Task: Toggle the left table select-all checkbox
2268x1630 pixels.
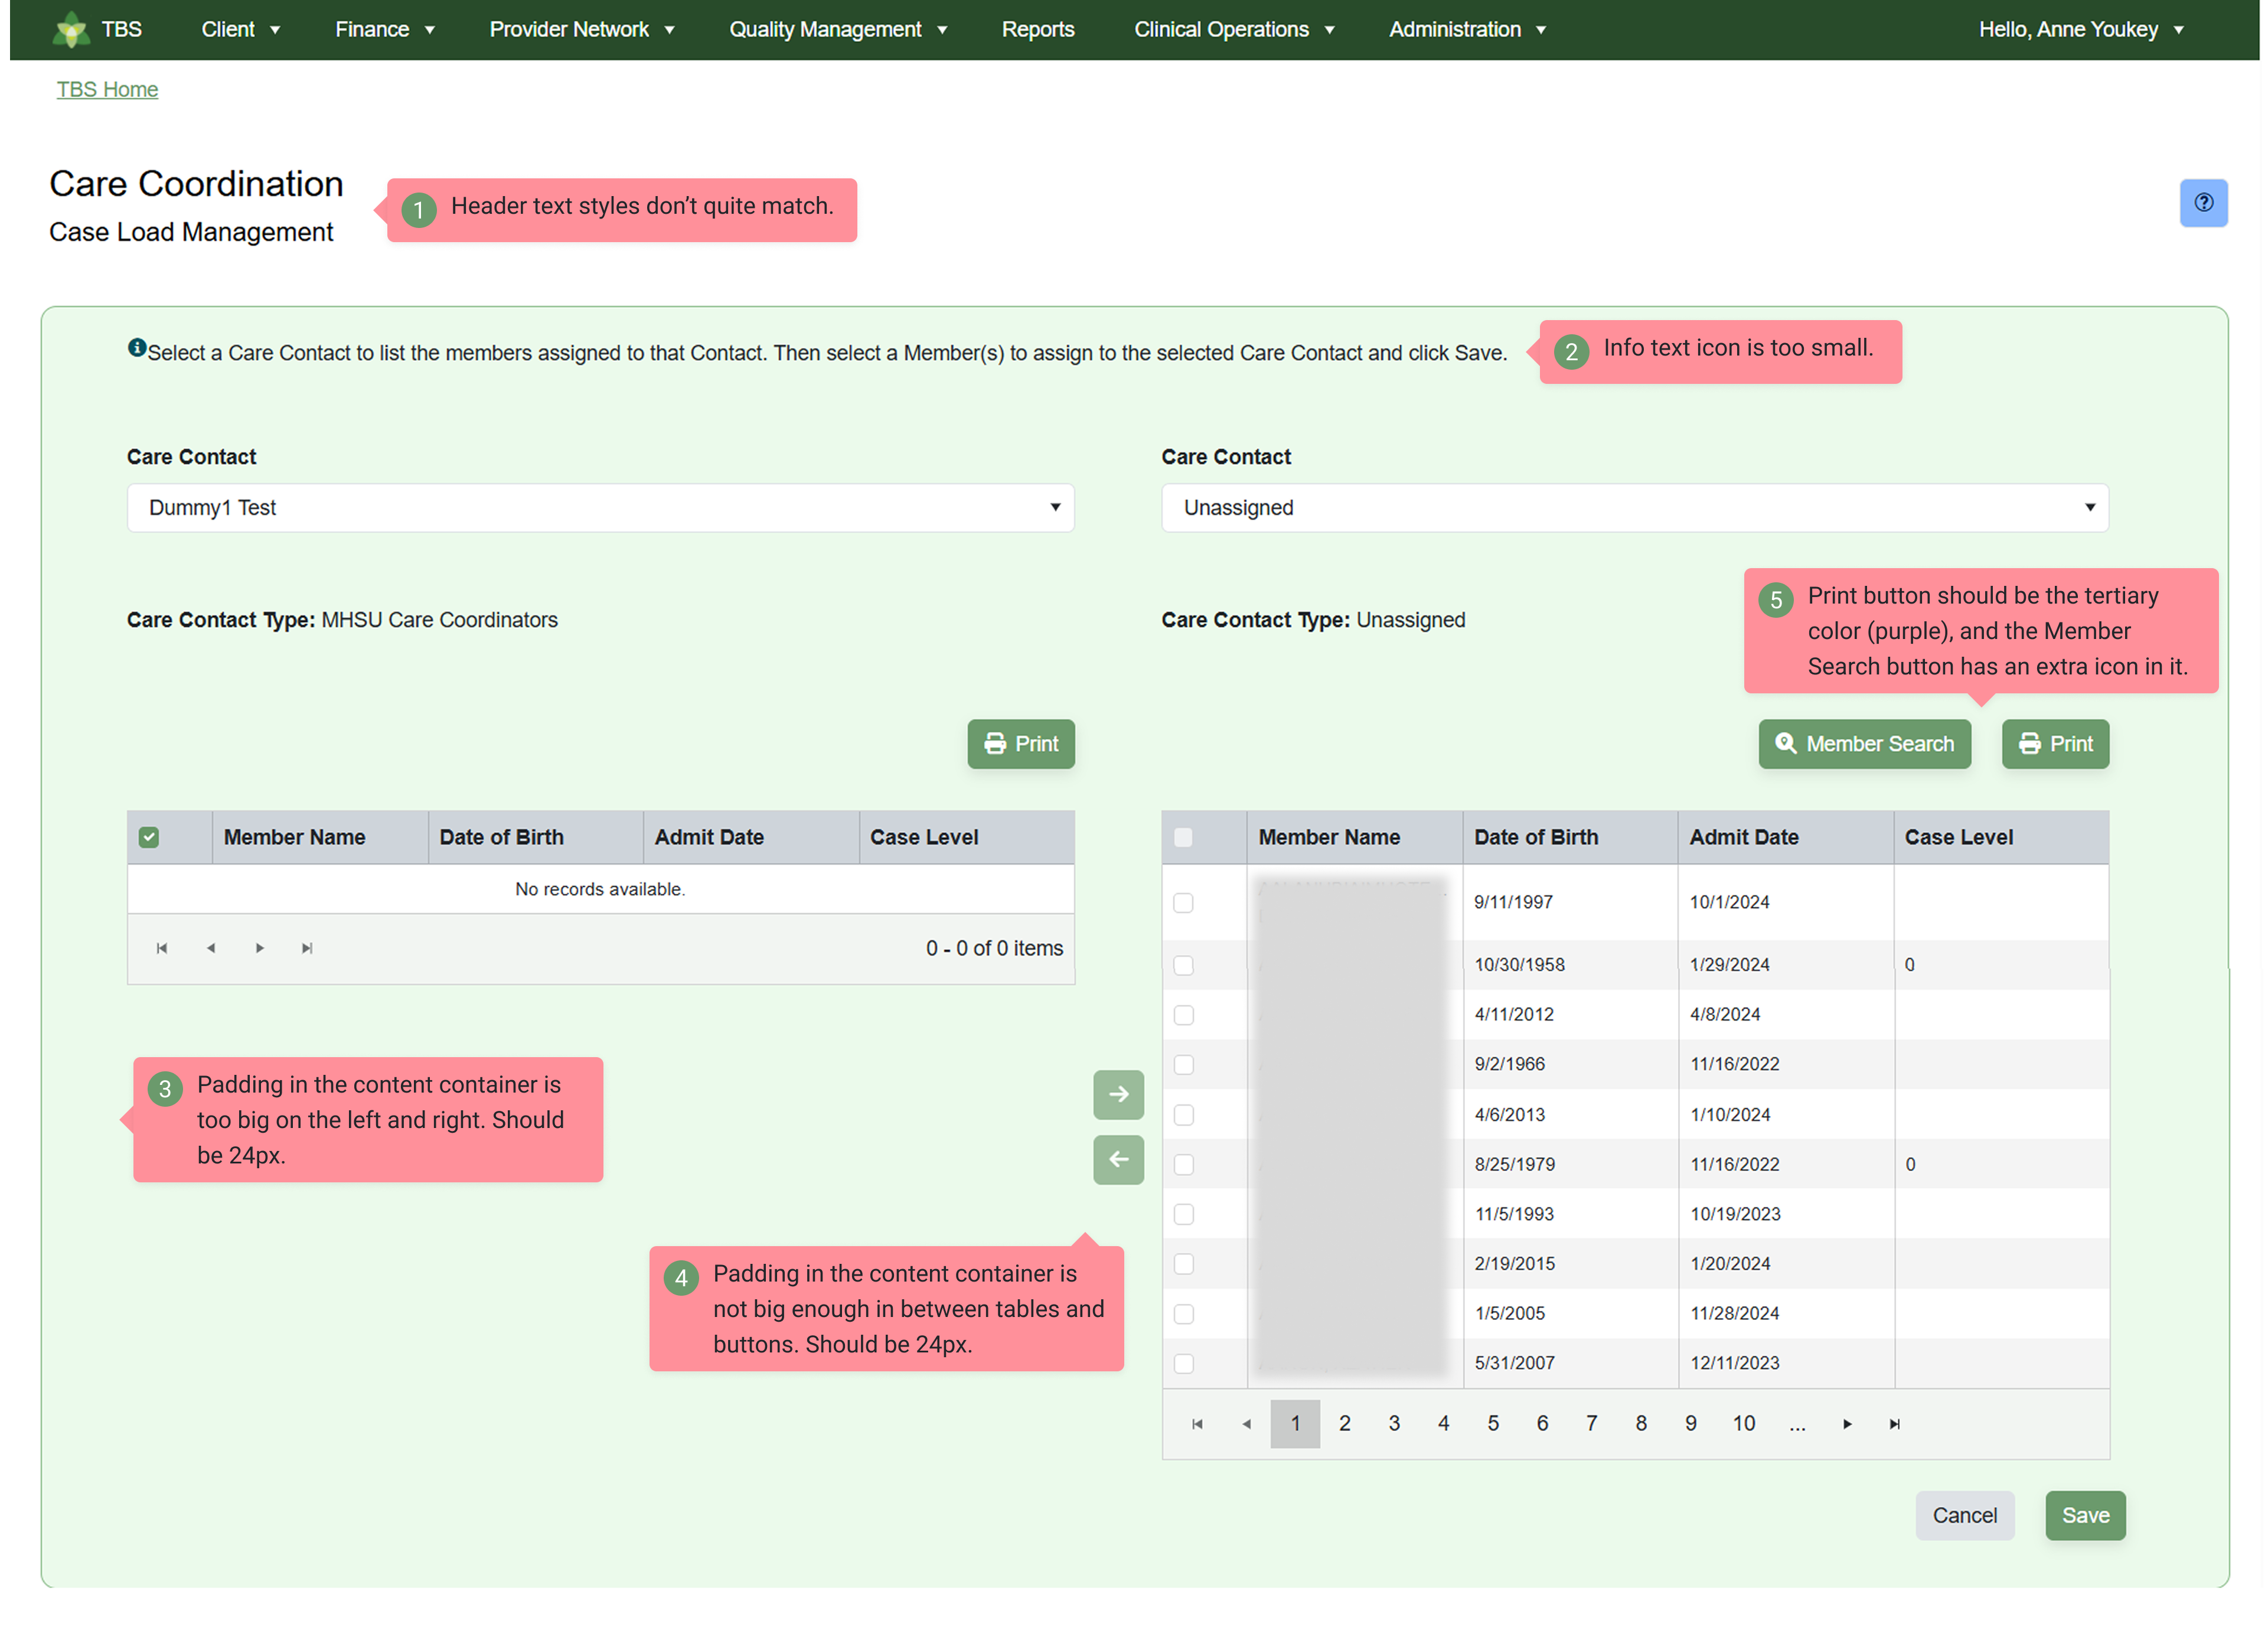Action: 149,837
